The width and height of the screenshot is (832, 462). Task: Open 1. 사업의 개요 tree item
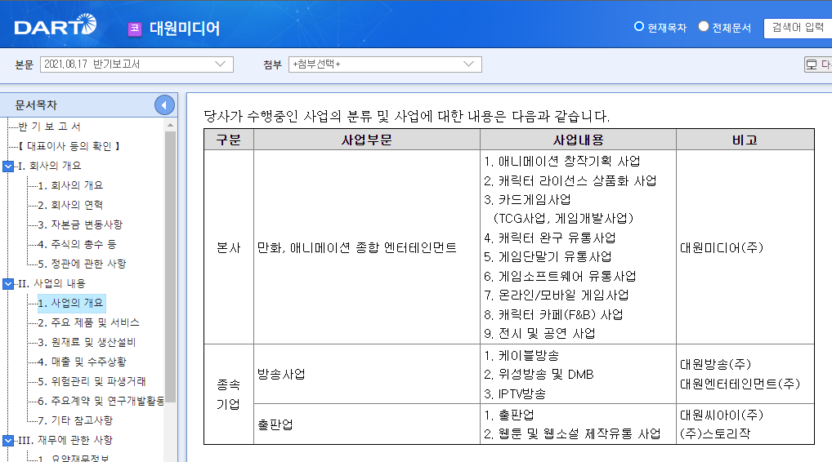pos(70,303)
